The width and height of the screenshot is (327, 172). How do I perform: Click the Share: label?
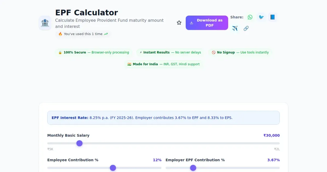237,17
